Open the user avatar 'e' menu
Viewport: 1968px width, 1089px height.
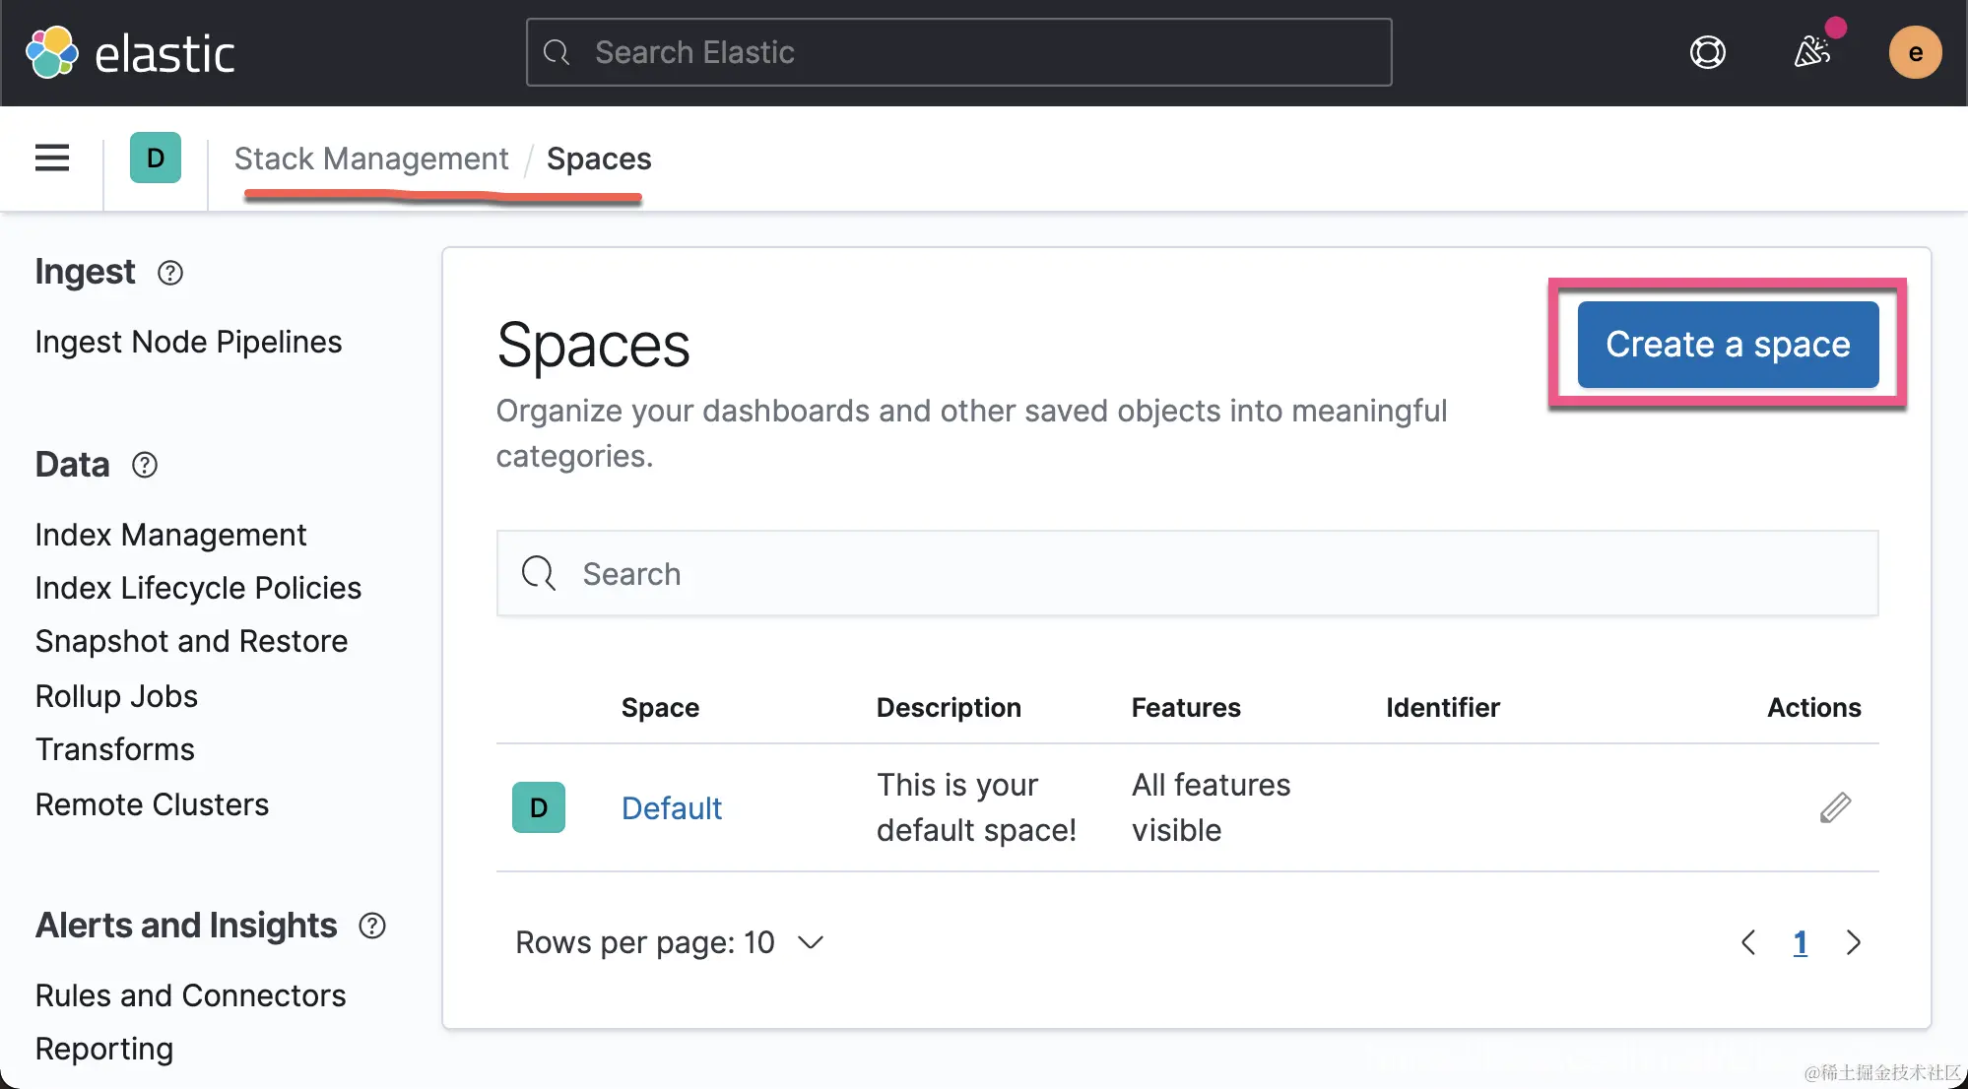pos(1914,52)
